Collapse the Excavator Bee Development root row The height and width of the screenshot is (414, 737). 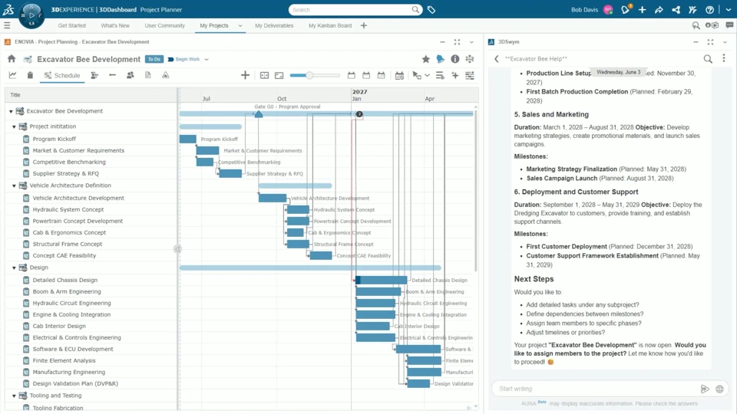[x=11, y=111]
